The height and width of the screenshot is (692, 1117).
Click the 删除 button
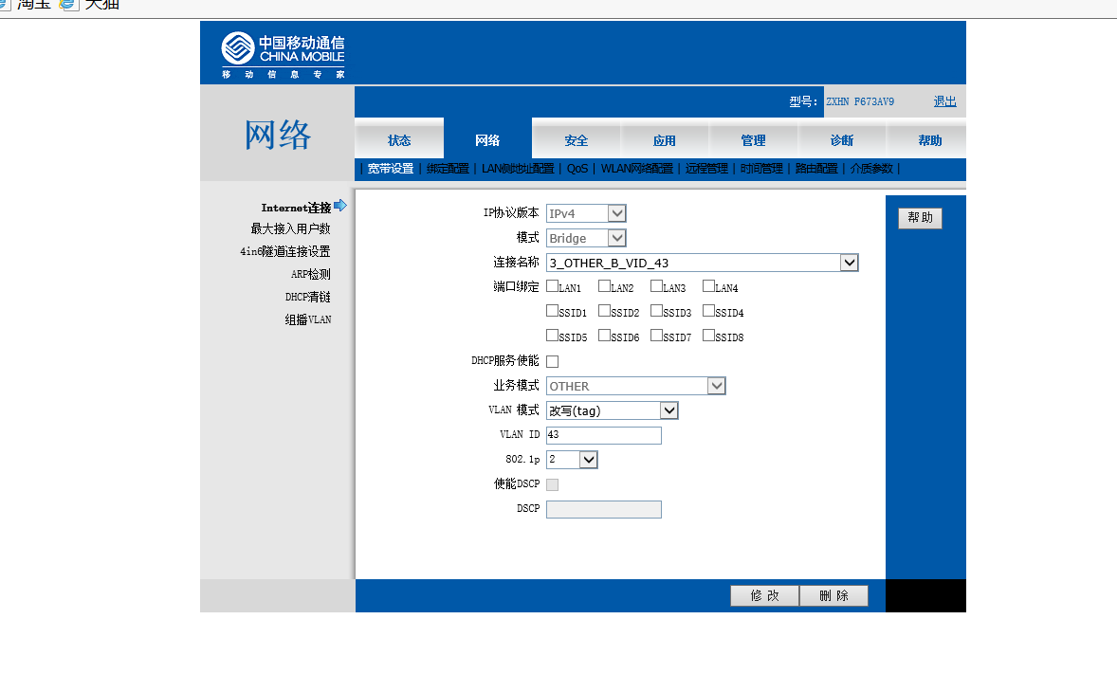pyautogui.click(x=833, y=596)
